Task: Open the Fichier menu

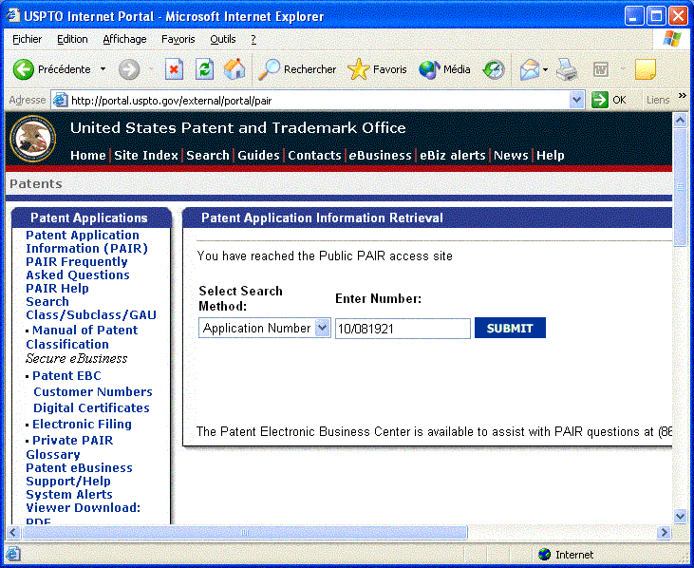Action: click(27, 39)
